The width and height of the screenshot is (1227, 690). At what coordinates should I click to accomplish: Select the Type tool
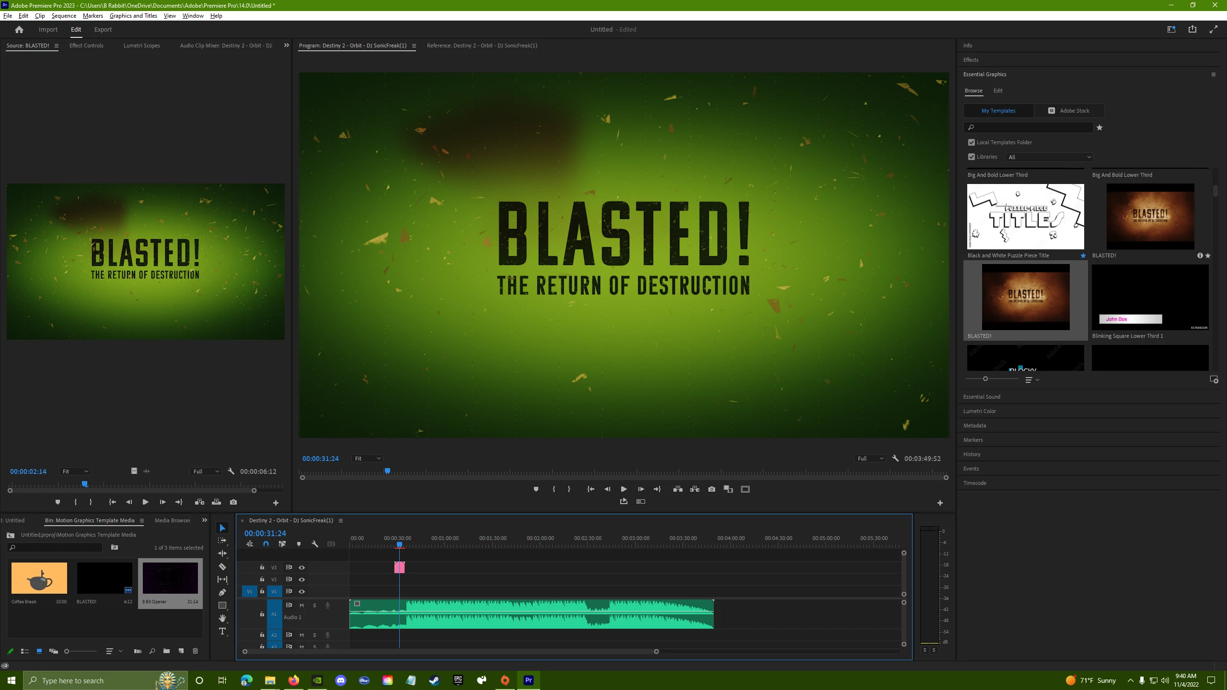click(222, 631)
